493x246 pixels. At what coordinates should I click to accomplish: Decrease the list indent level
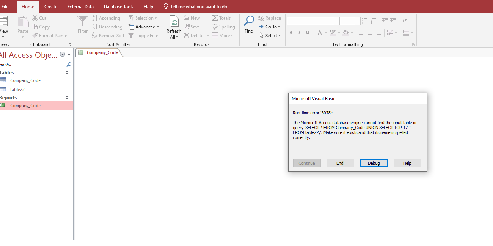pos(393,21)
